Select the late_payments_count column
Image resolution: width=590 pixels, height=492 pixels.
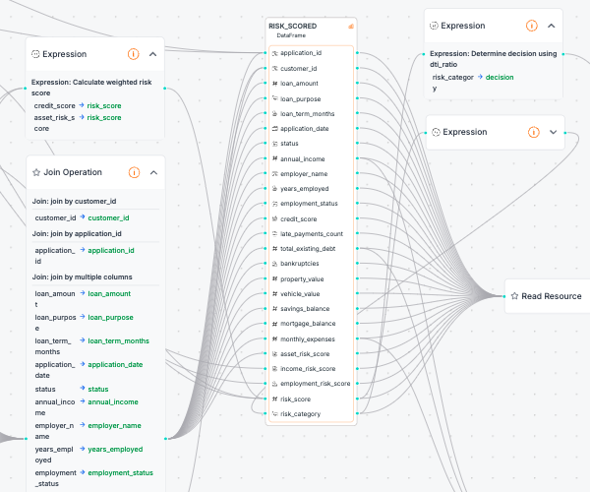click(311, 234)
